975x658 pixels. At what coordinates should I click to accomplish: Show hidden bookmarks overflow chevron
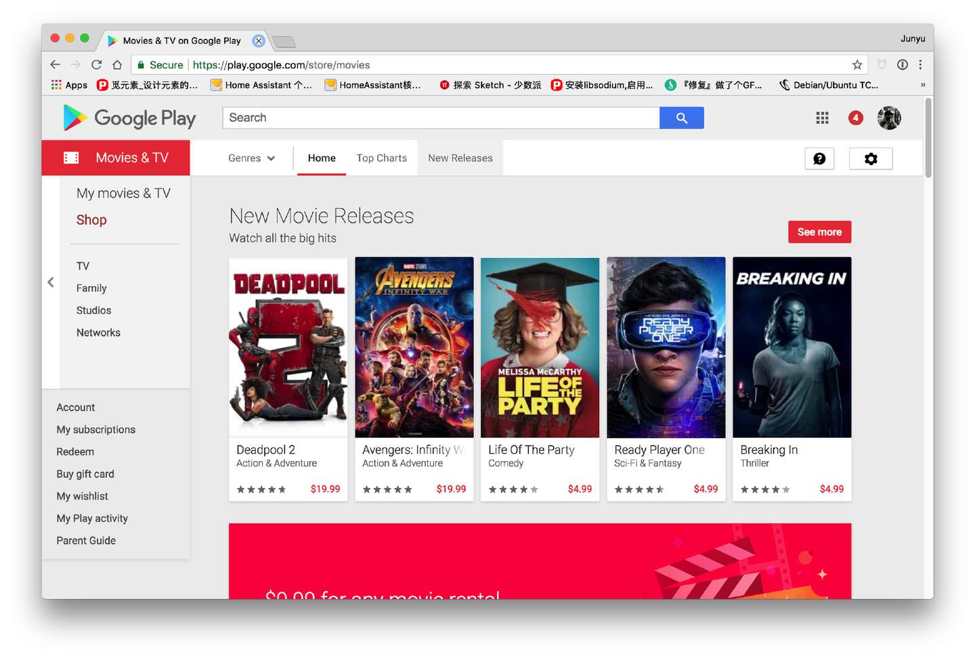click(922, 85)
